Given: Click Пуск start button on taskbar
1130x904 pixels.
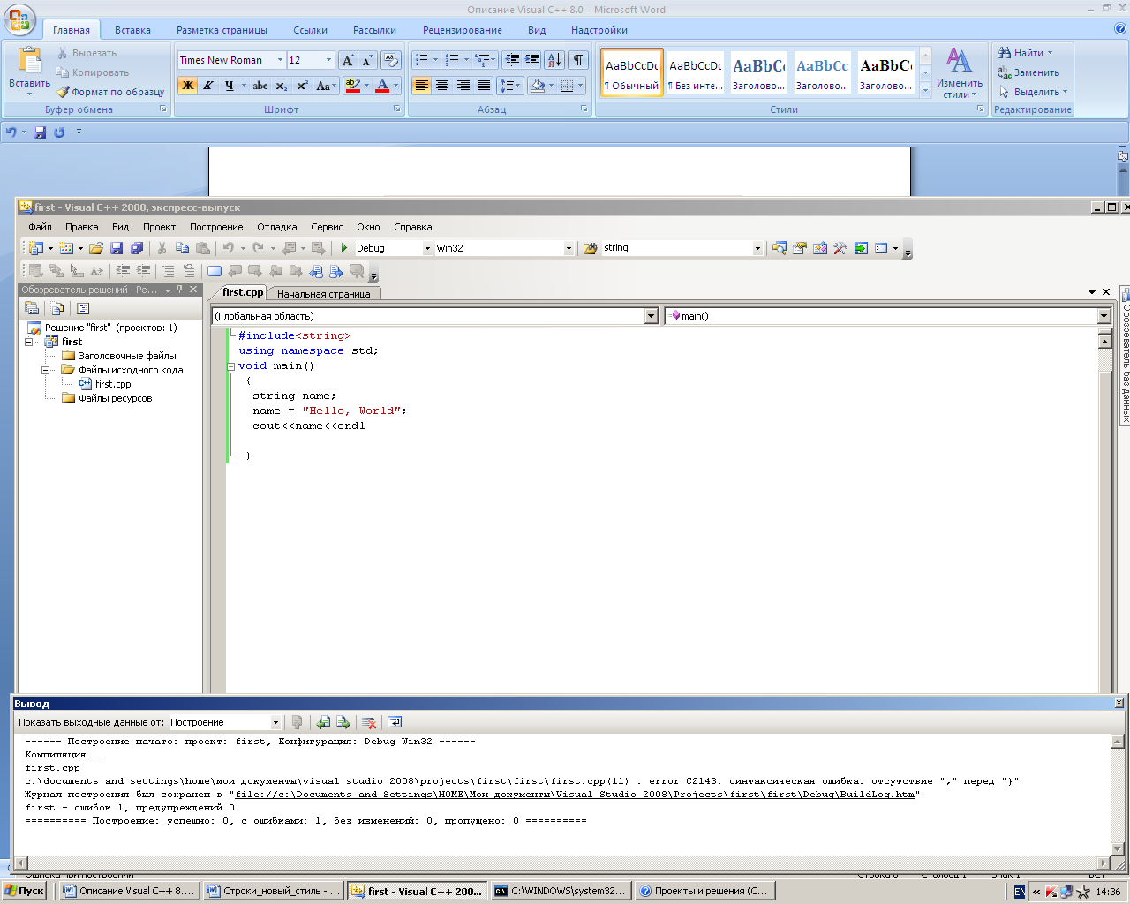Looking at the screenshot, I should coord(25,891).
